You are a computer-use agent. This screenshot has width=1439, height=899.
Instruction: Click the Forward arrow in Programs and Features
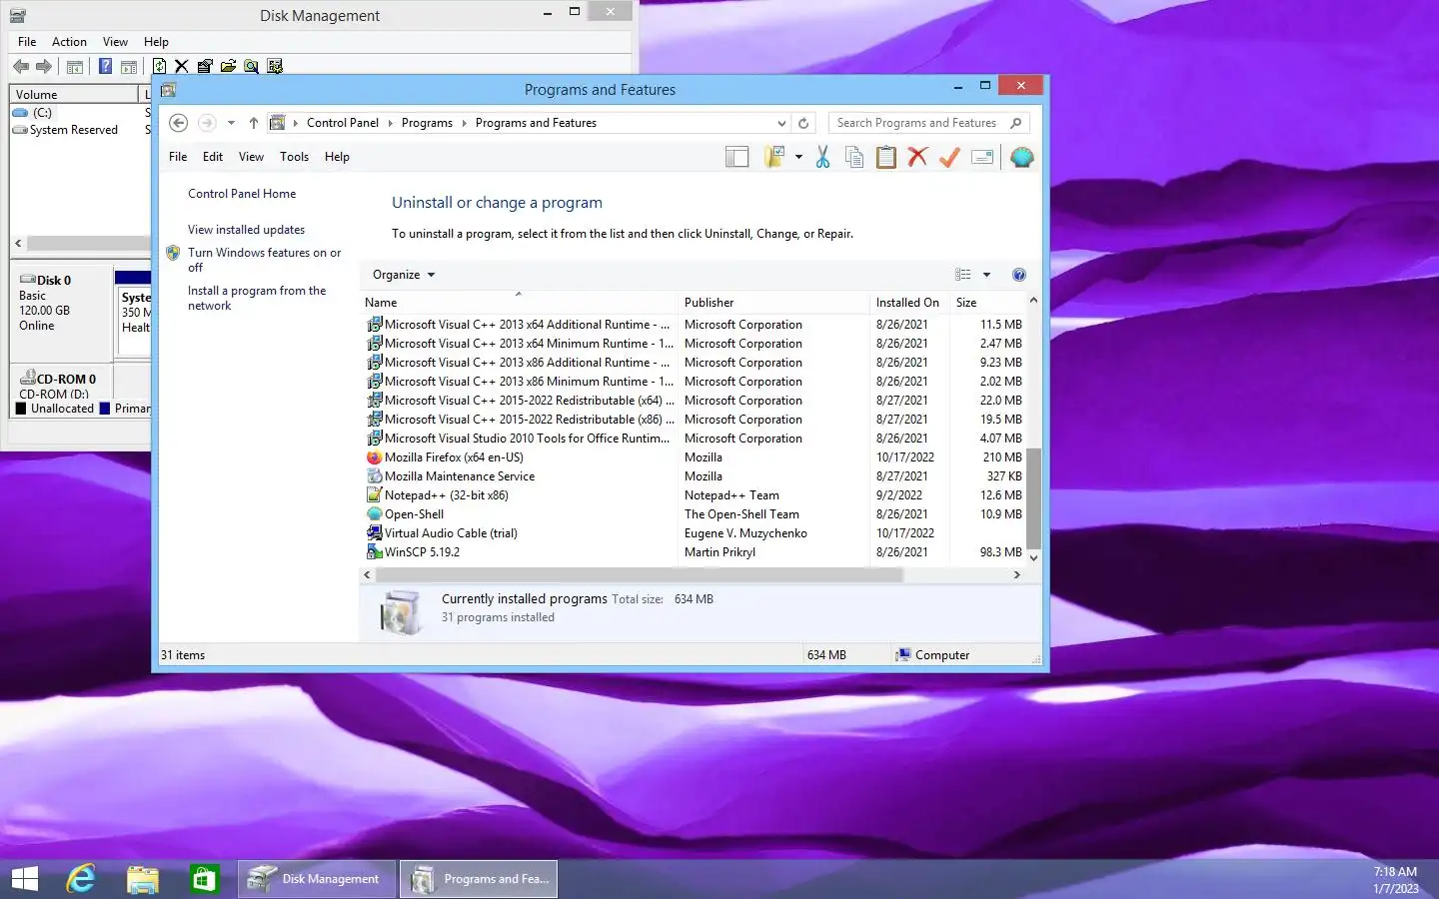click(x=207, y=123)
